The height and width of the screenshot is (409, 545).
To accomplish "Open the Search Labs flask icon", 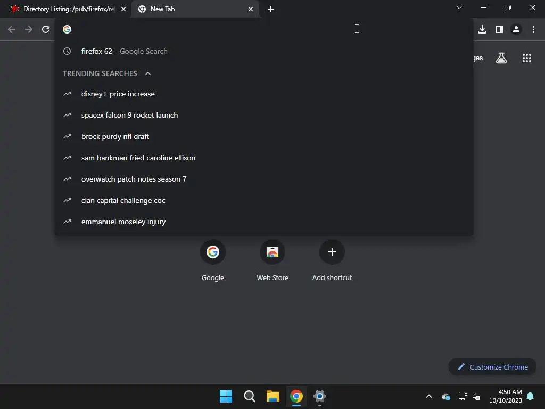I will click(x=501, y=58).
